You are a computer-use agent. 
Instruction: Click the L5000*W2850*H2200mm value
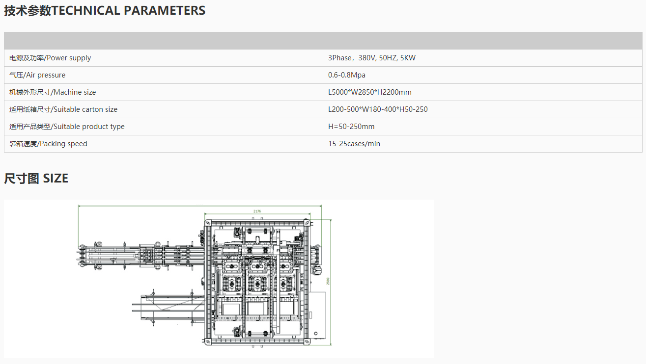point(370,92)
